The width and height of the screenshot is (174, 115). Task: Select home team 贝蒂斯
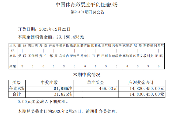coord(117,45)
